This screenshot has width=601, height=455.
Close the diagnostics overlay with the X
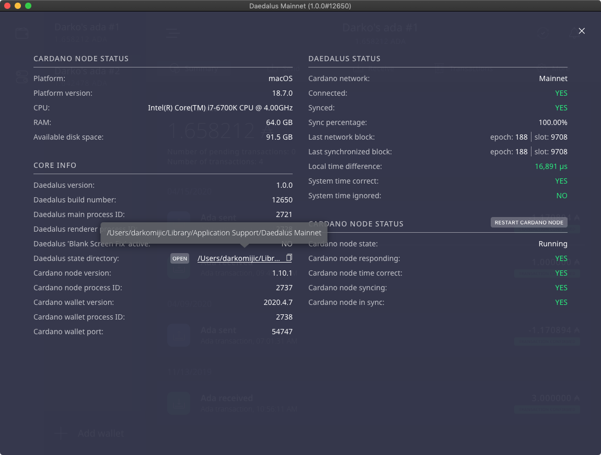(x=582, y=31)
